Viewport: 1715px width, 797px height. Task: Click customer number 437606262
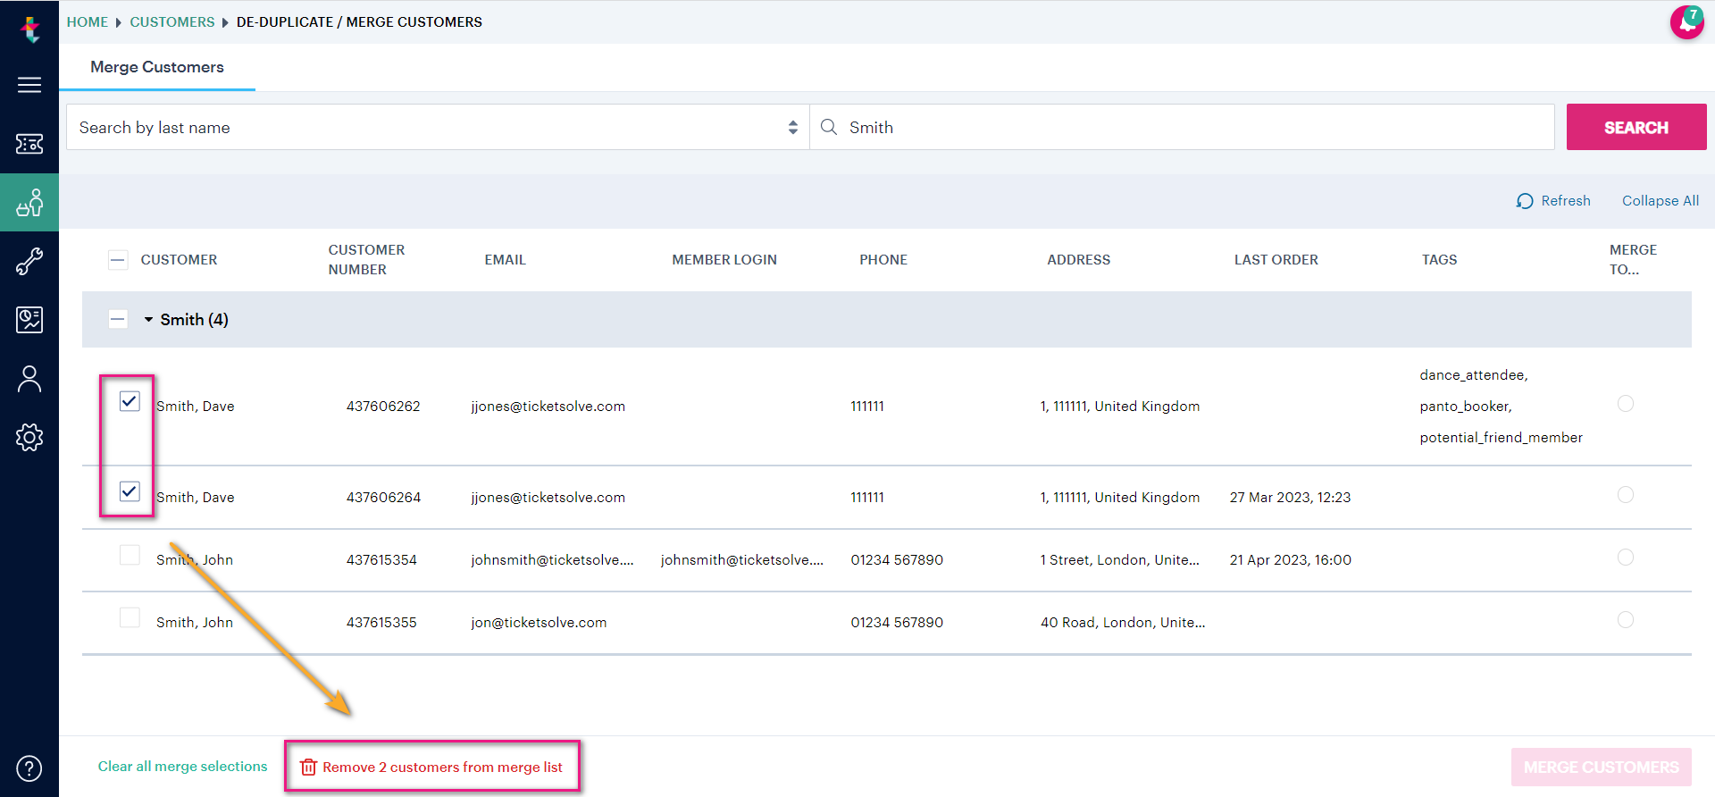click(383, 407)
